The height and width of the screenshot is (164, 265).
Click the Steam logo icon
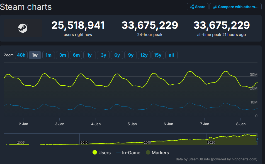click(23, 28)
